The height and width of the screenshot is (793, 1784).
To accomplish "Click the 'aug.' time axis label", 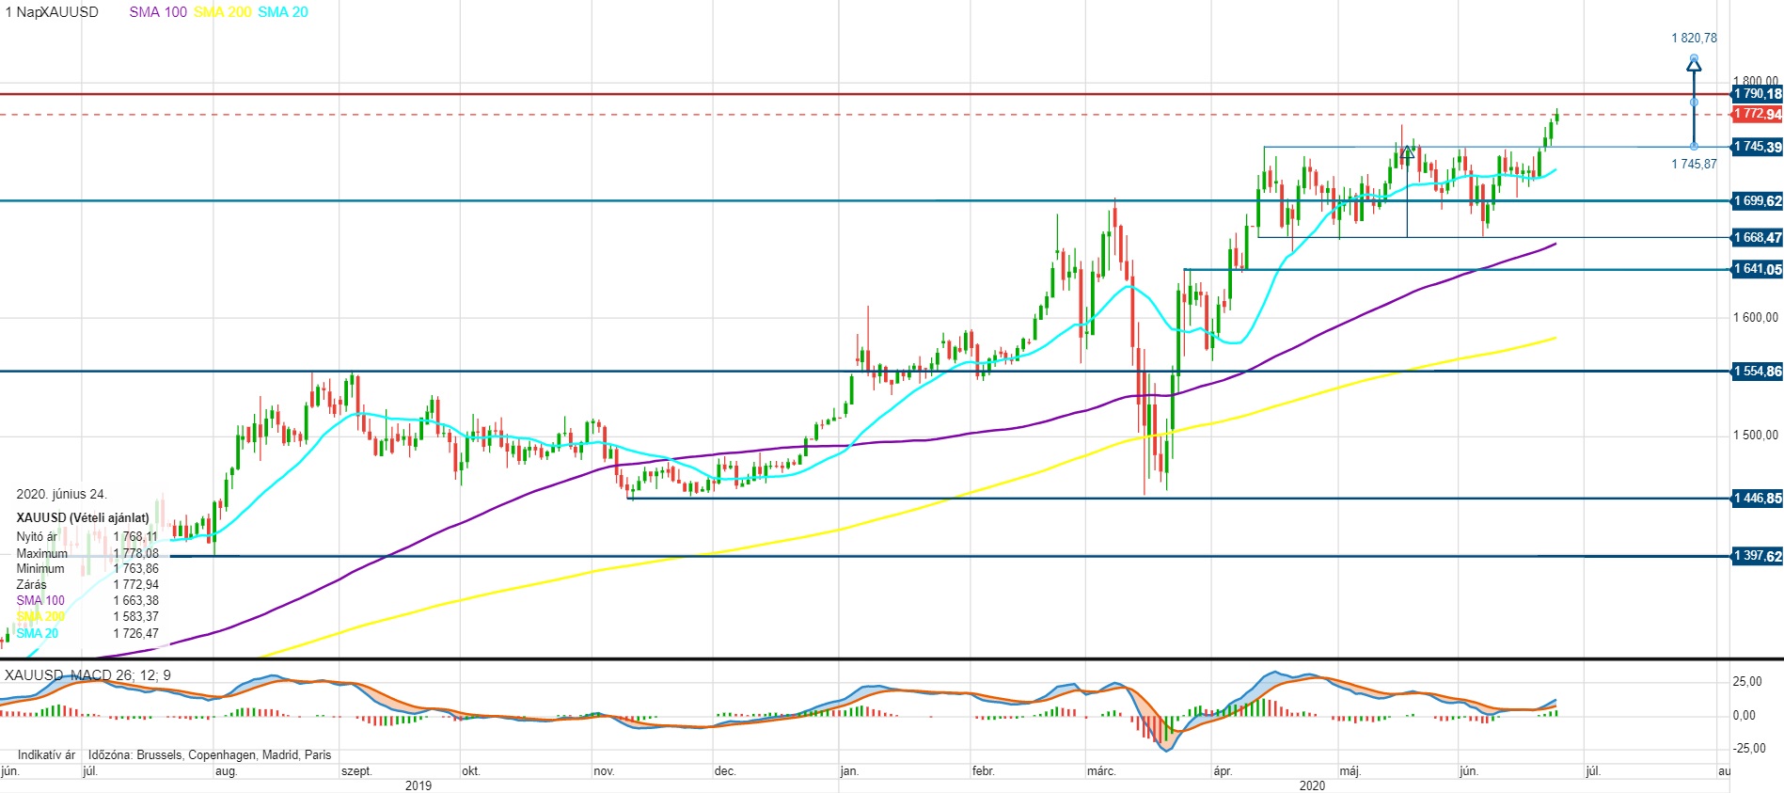I will (226, 771).
